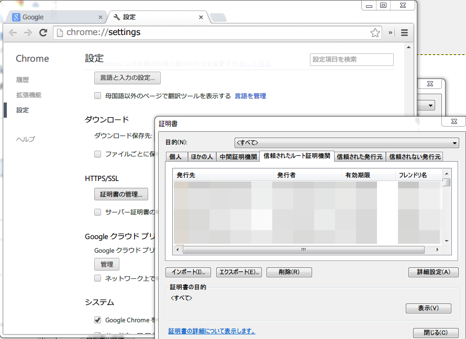Screen dimensions: 466x339
Task: Close the 設定 tab
Action: pyautogui.click(x=201, y=17)
